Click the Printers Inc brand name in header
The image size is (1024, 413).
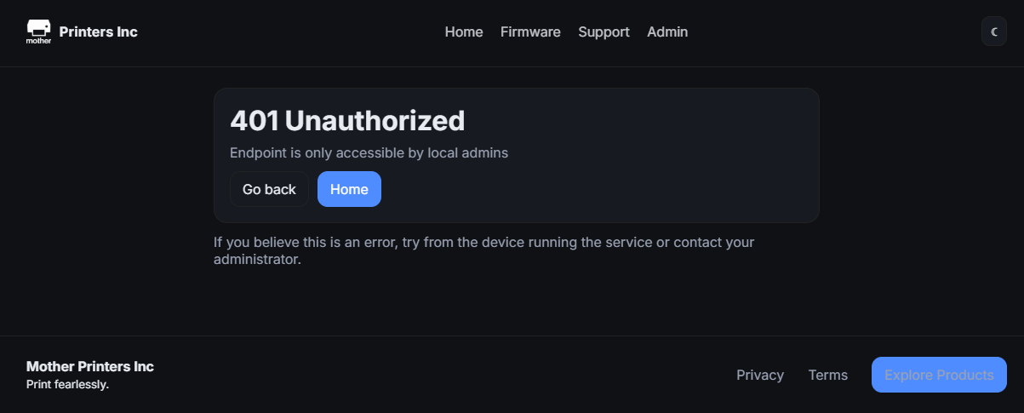(x=99, y=32)
